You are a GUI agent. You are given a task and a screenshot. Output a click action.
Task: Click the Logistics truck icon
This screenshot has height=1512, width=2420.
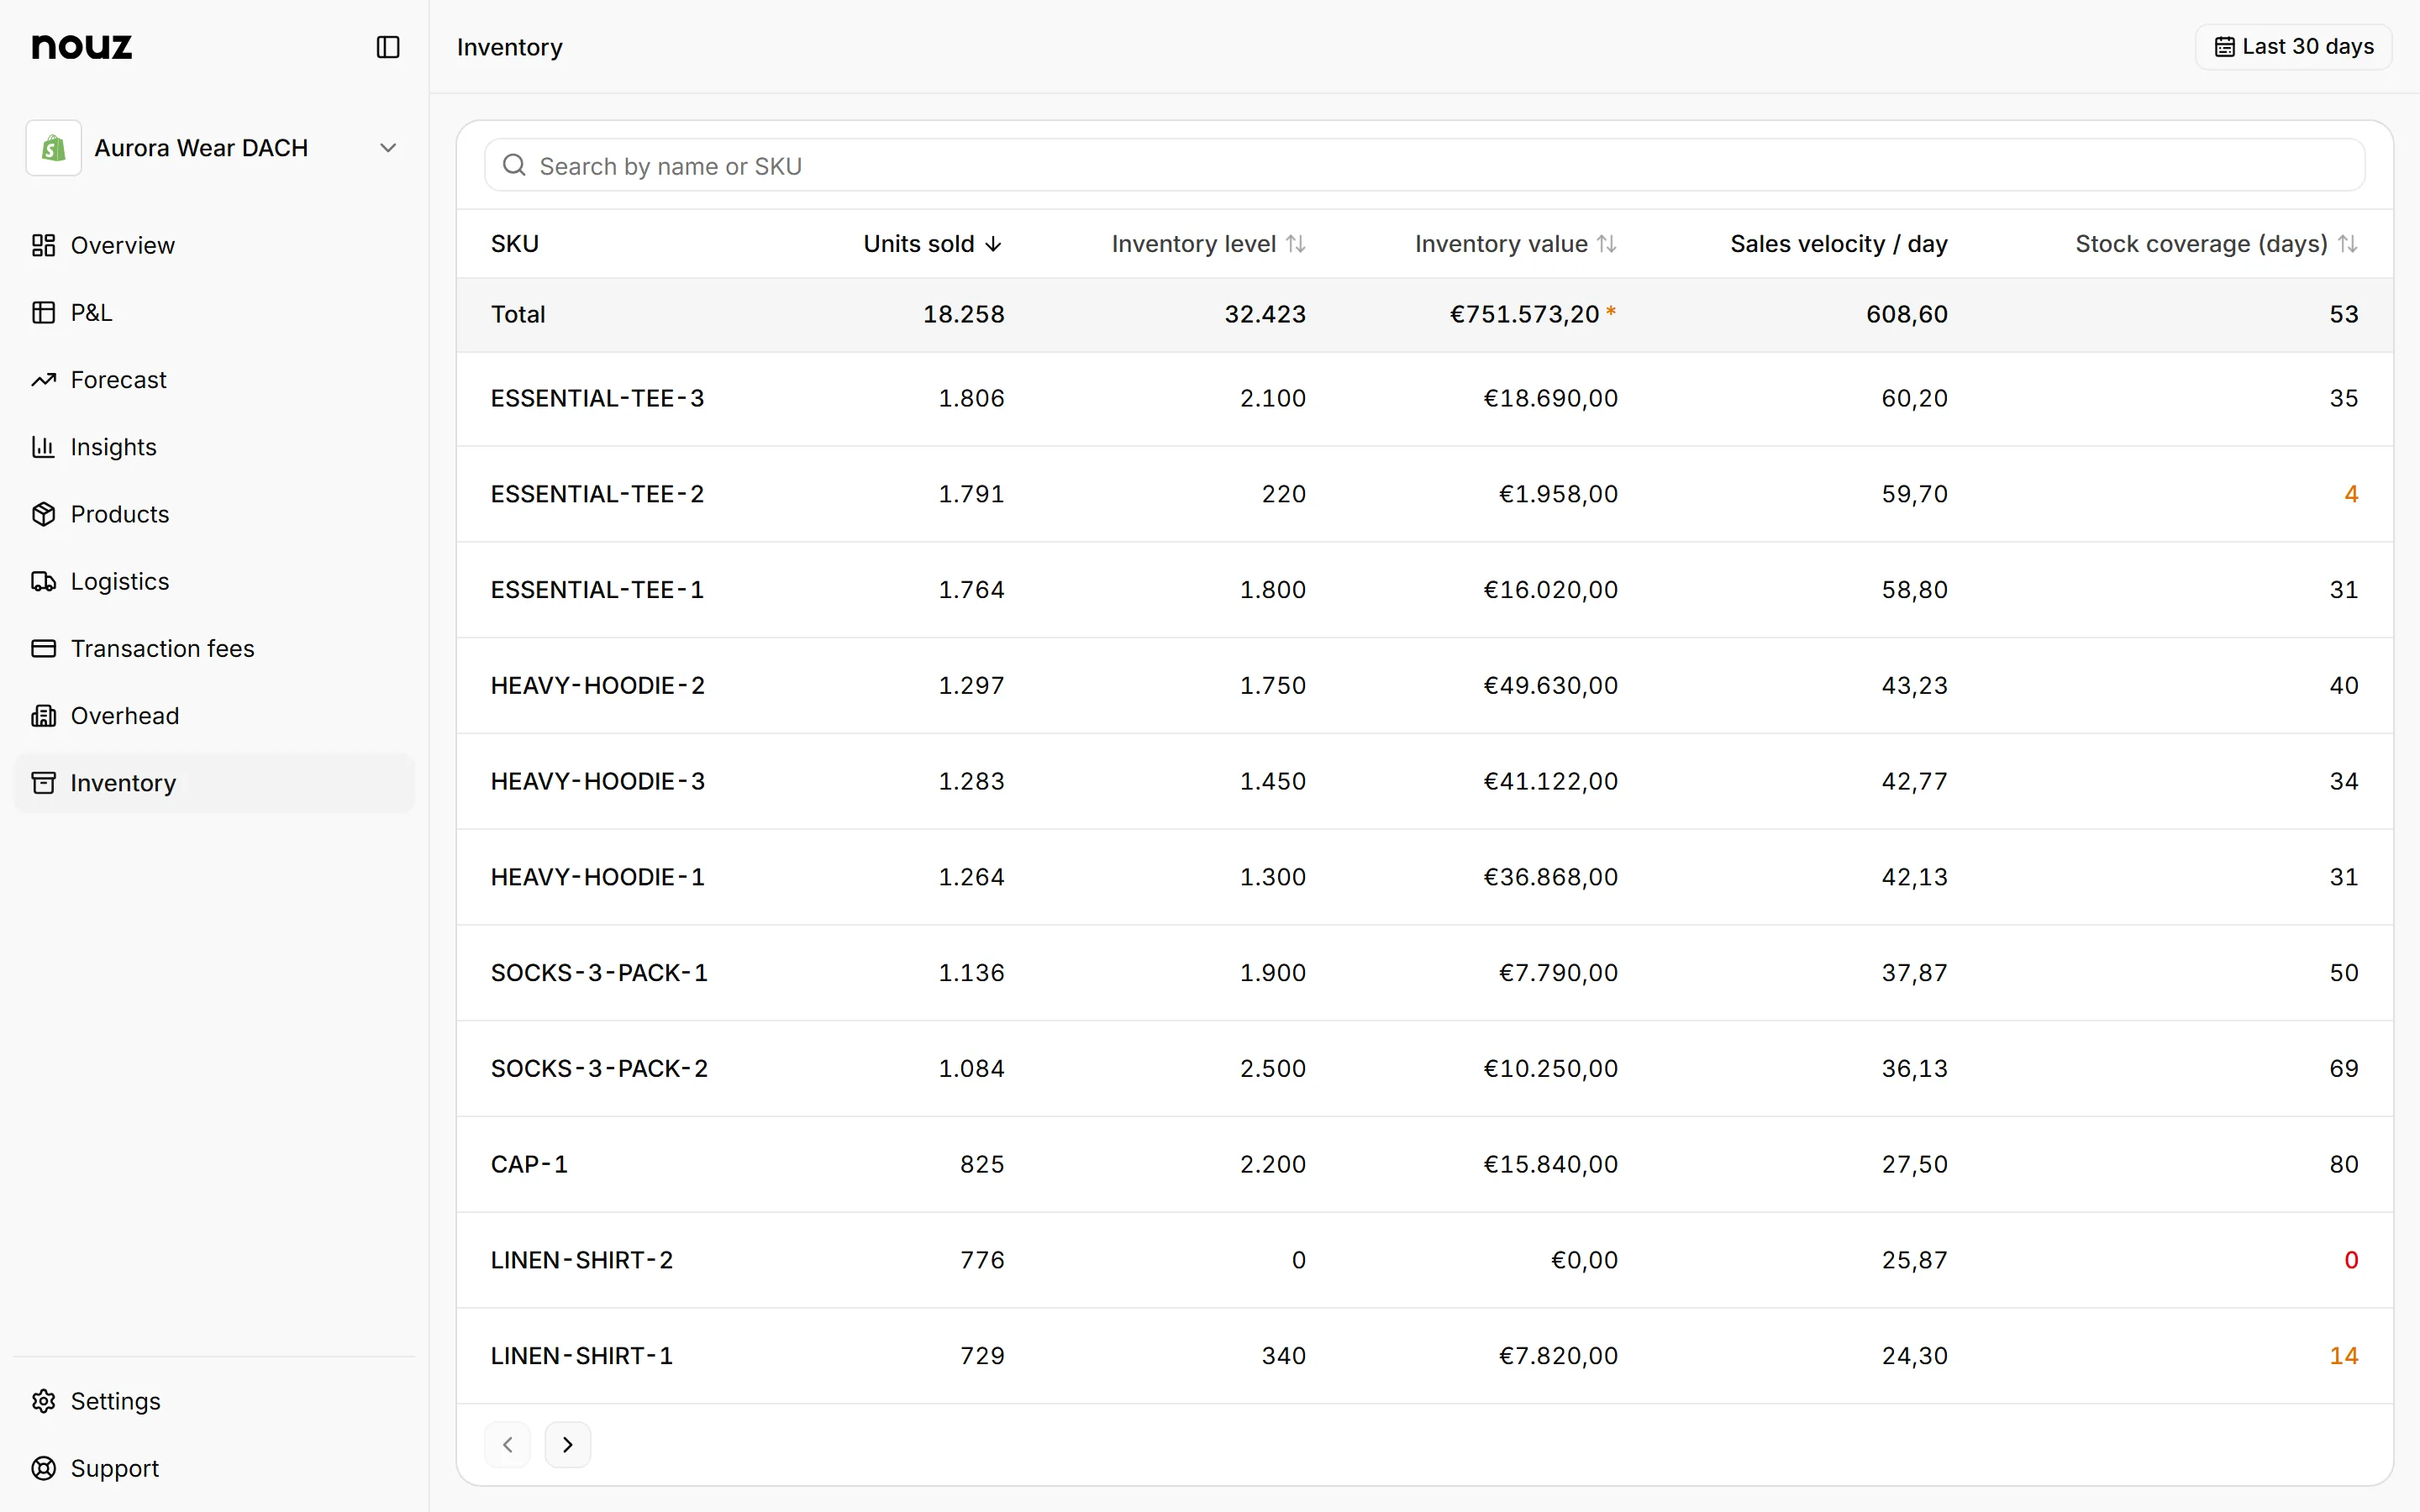pos(43,581)
